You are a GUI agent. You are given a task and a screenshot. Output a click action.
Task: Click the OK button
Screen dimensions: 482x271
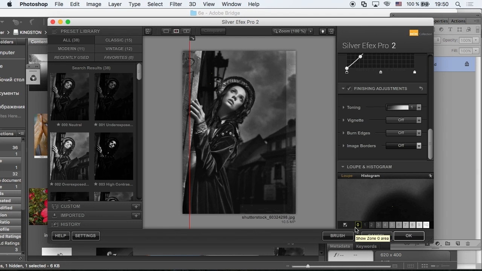pyautogui.click(x=409, y=236)
